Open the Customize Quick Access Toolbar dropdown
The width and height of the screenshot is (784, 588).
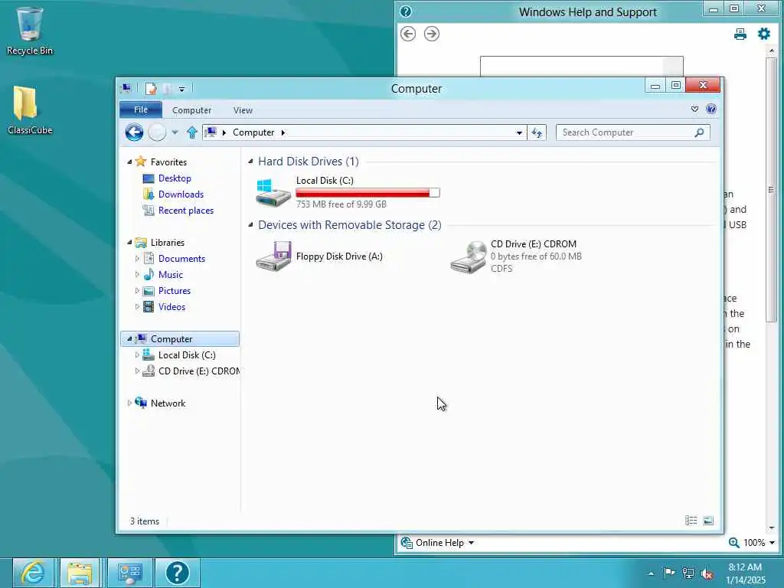[182, 90]
